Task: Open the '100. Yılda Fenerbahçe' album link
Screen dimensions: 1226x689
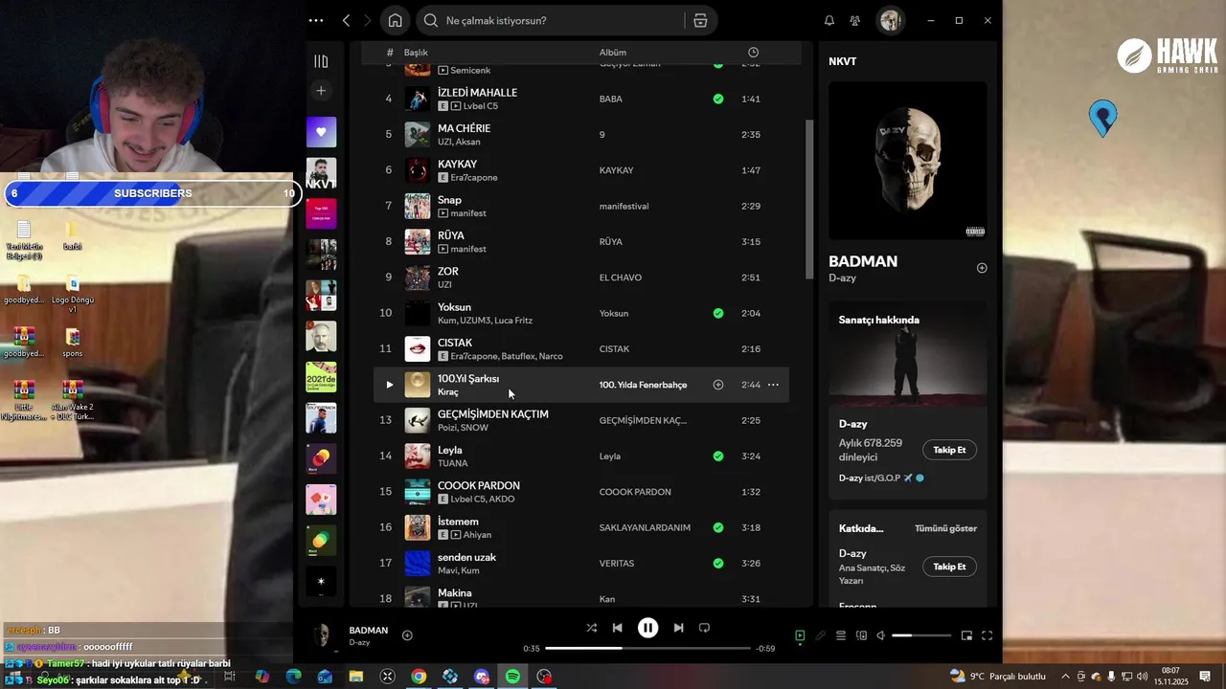Action: pos(643,385)
